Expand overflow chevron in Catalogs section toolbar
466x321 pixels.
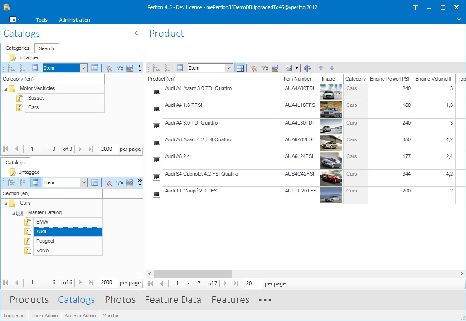click(x=140, y=182)
